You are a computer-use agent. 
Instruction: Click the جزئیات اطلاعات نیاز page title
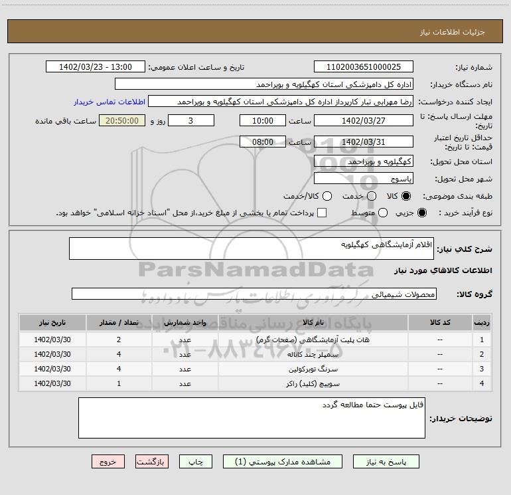pyautogui.click(x=453, y=32)
